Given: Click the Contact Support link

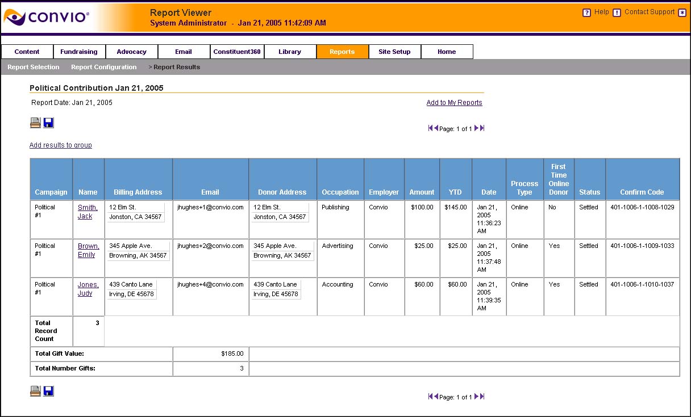Looking at the screenshot, I should [x=650, y=12].
